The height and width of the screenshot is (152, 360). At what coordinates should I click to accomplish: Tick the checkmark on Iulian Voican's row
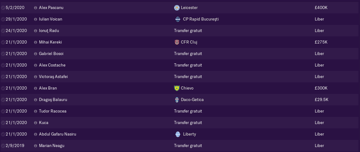pyautogui.click(x=3, y=19)
